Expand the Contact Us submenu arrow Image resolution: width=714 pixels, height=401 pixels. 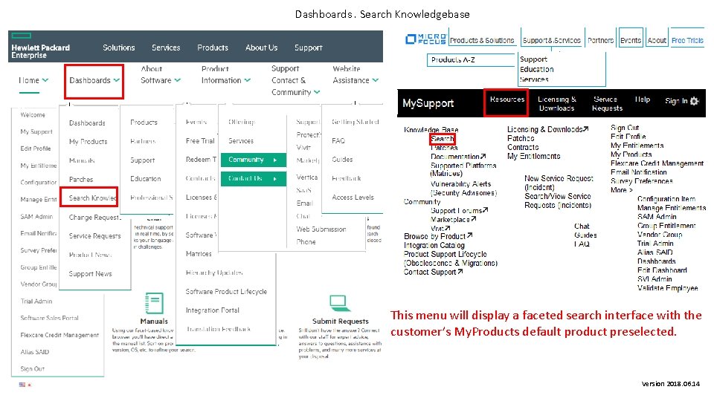click(x=275, y=179)
